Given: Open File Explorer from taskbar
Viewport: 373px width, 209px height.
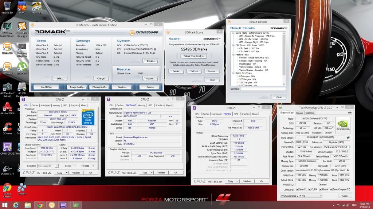Looking at the screenshot, I should (28, 205).
